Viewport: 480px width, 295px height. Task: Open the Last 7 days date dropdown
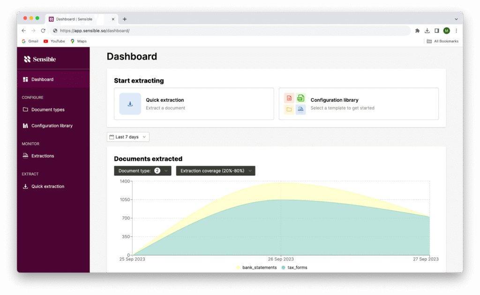(x=128, y=137)
